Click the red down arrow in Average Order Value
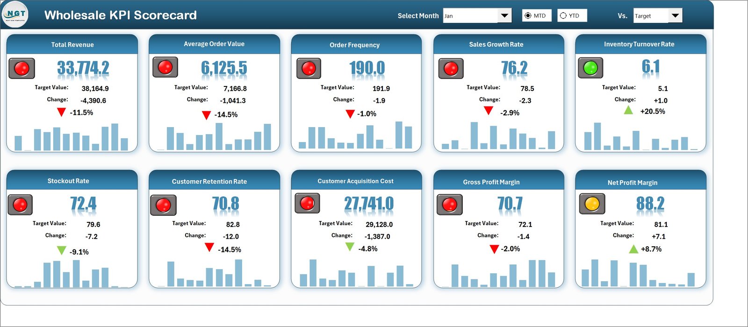 (206, 115)
